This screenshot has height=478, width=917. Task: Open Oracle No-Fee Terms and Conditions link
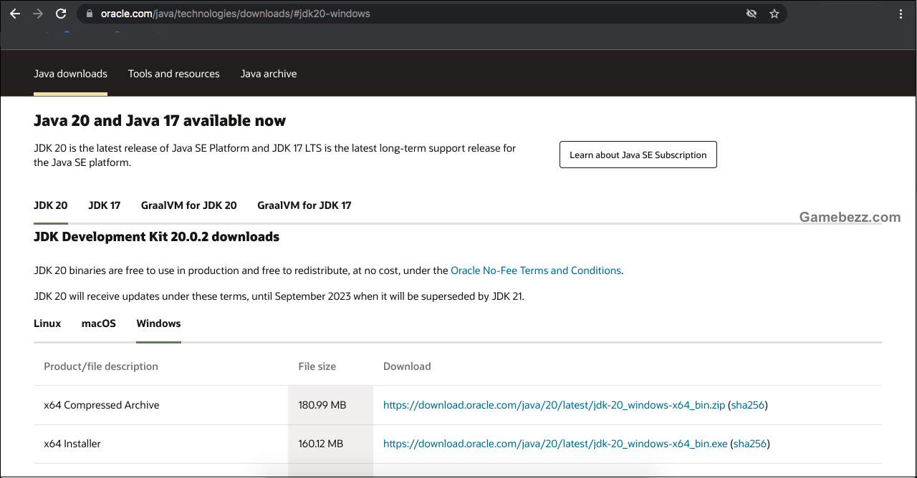[x=536, y=270]
